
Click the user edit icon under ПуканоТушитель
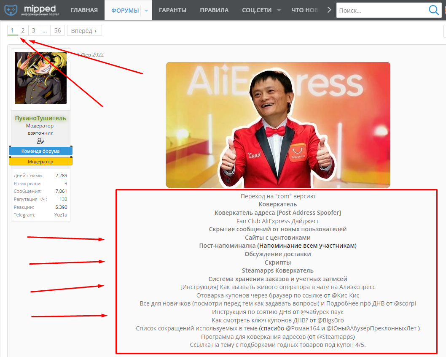pos(40,141)
